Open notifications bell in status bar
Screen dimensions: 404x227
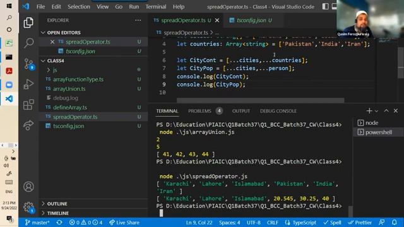394,223
